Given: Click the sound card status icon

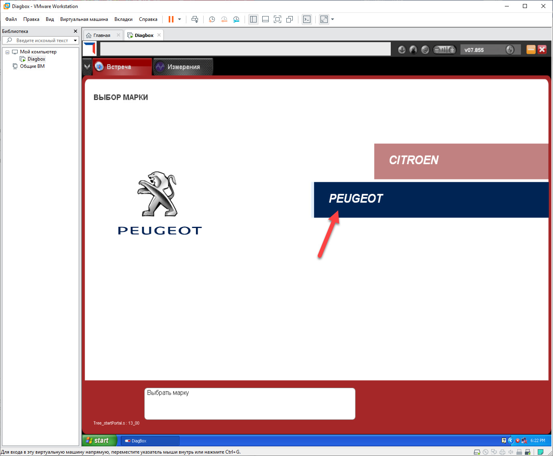Looking at the screenshot, I should pos(511,452).
